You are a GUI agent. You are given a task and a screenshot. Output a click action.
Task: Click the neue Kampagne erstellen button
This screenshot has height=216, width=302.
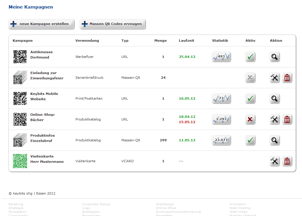pyautogui.click(x=41, y=24)
